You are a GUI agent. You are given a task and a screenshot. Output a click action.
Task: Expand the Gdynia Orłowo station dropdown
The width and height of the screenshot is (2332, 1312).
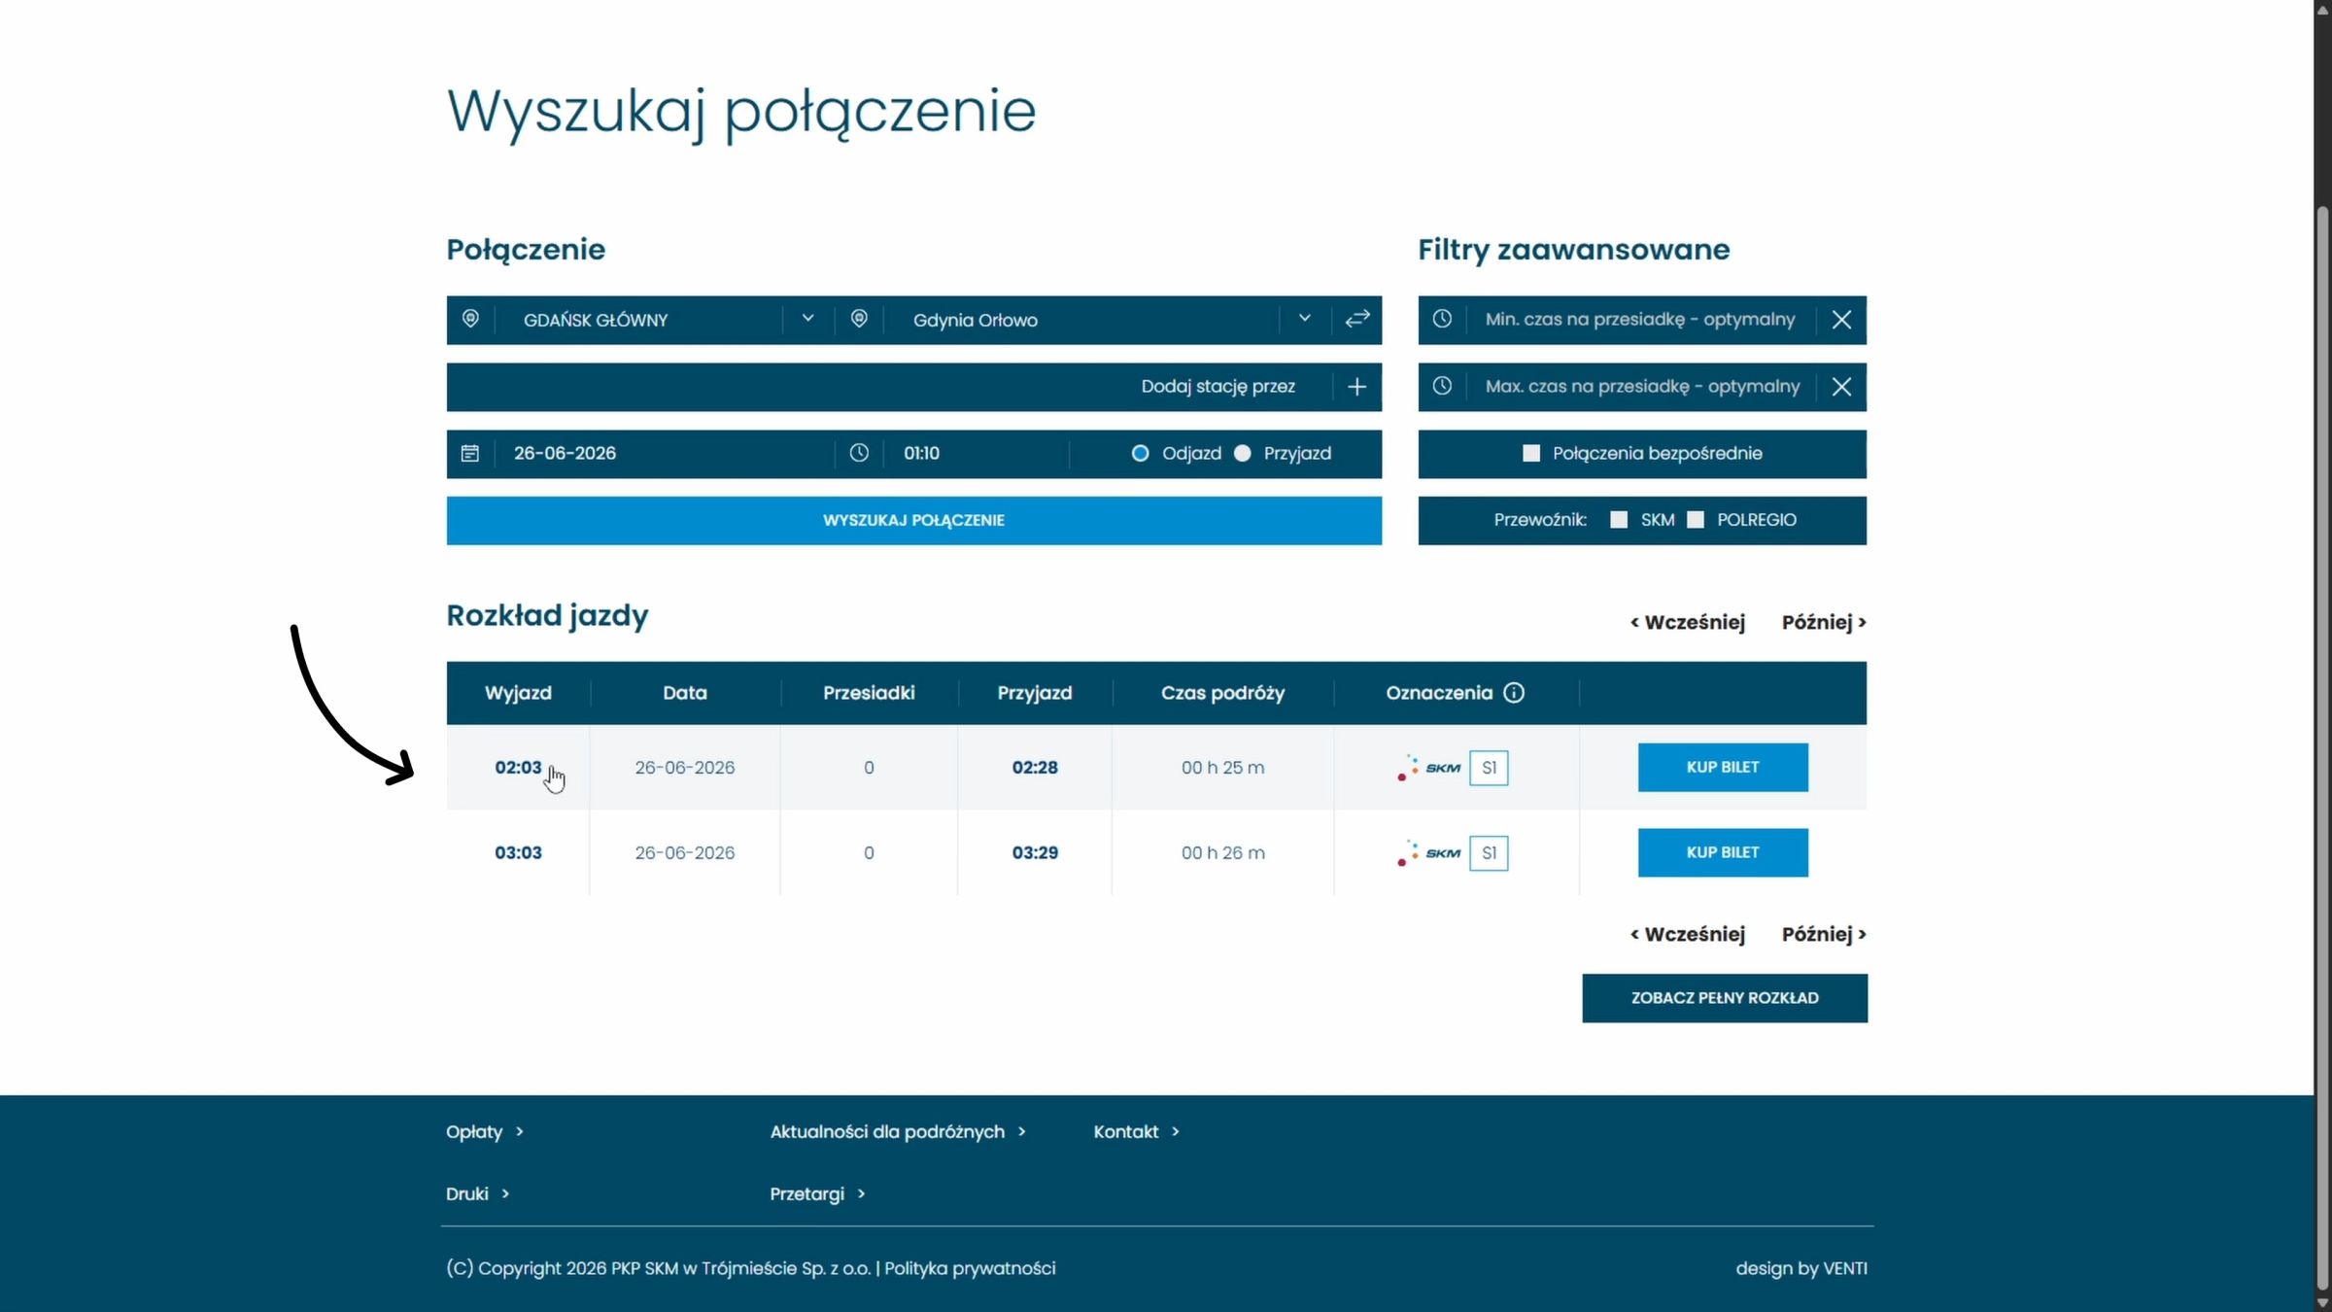pos(1305,319)
